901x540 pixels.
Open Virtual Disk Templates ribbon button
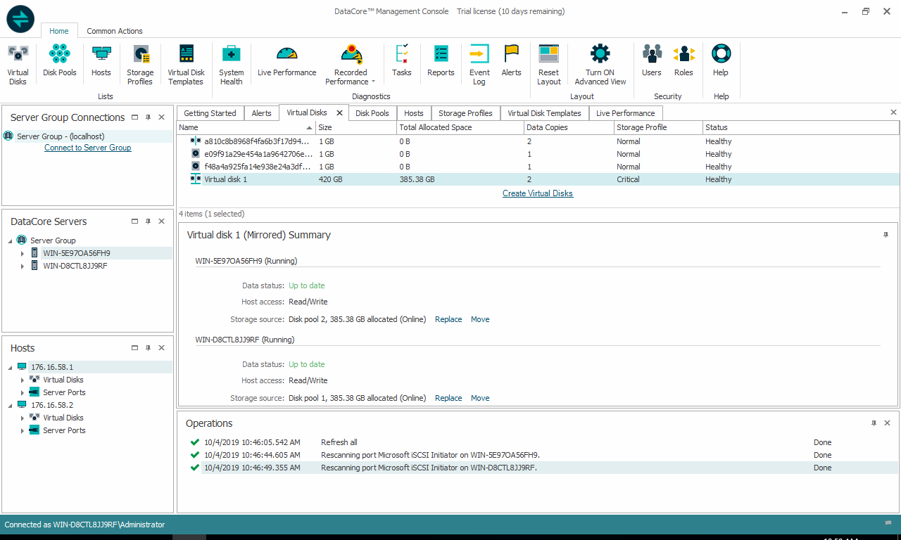tap(186, 65)
